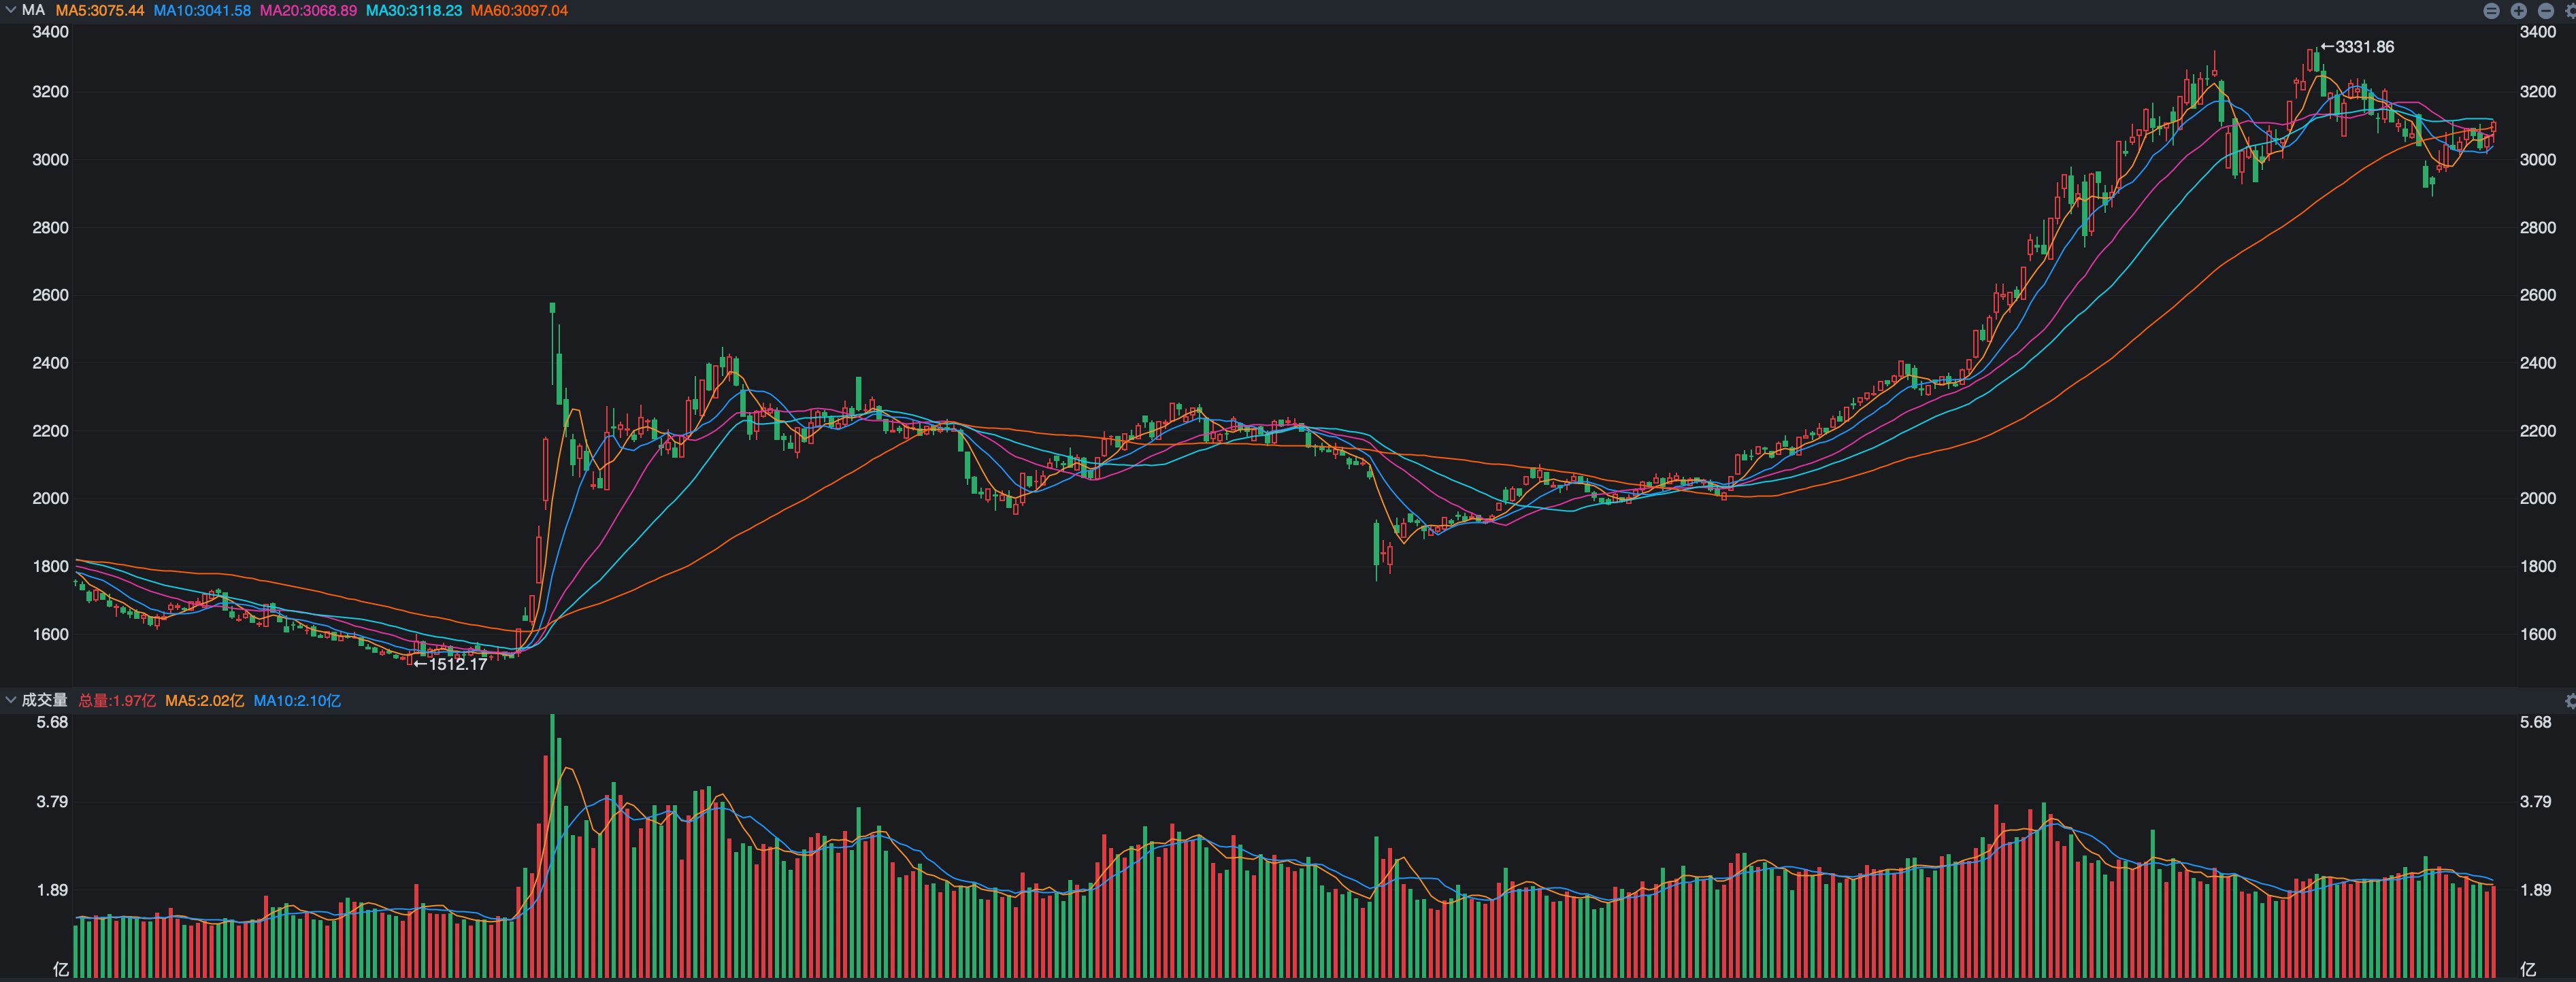
Task: Expand the MA indicator dropdown chevron
Action: [10, 10]
